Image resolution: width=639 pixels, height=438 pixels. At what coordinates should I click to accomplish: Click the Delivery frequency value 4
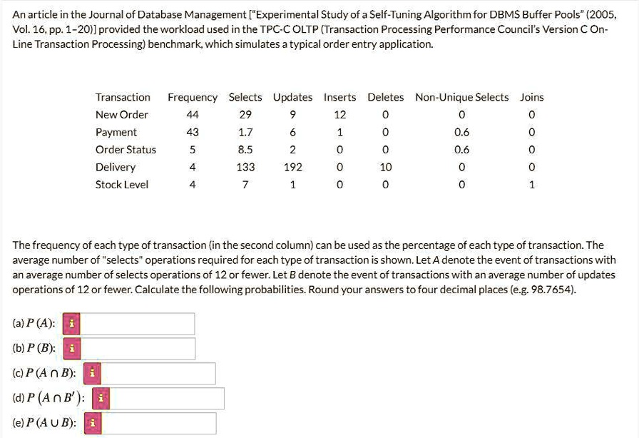click(193, 167)
